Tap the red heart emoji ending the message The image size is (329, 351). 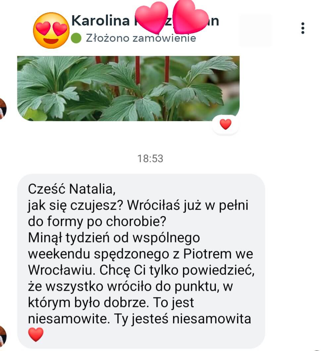tap(36, 335)
